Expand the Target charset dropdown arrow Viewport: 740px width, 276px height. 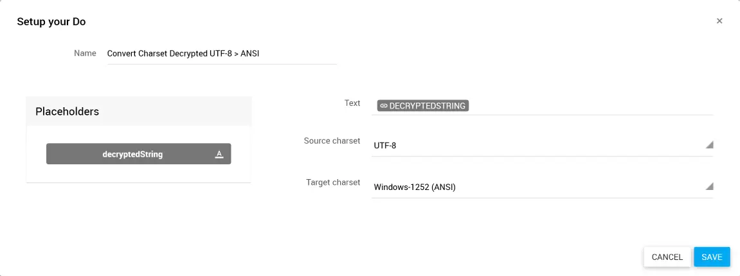709,187
